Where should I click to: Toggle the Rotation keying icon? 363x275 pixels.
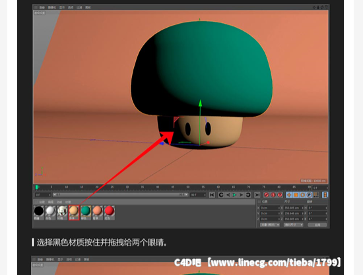pos(302,195)
